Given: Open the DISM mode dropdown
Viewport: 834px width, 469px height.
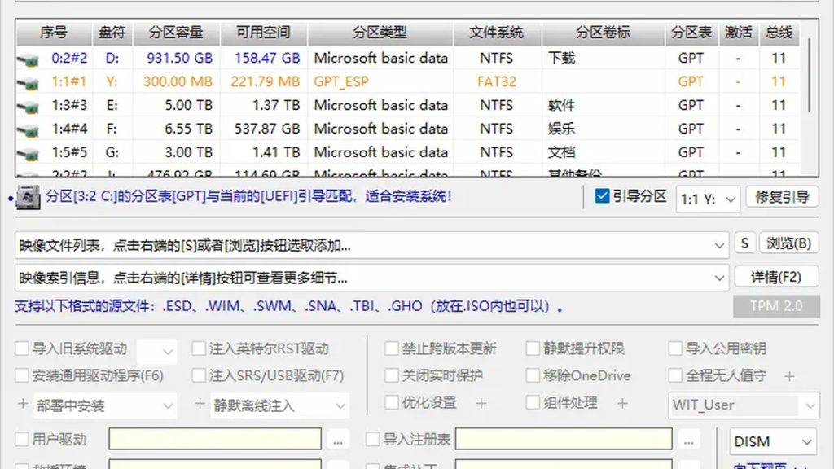Looking at the screenshot, I should (773, 442).
